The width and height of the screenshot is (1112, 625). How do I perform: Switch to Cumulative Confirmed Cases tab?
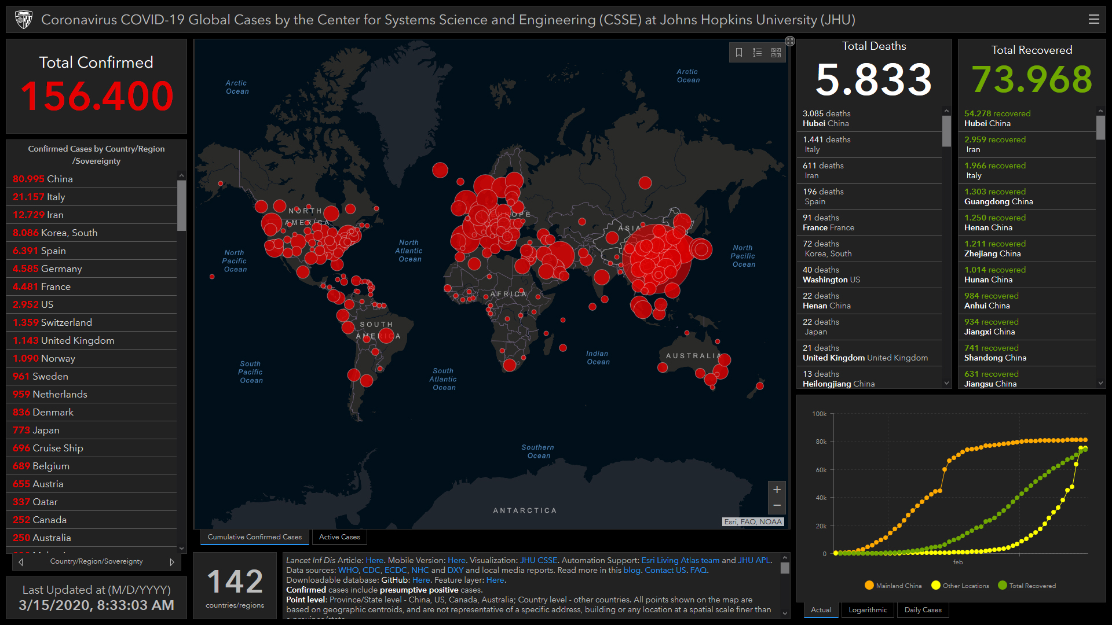click(x=255, y=537)
